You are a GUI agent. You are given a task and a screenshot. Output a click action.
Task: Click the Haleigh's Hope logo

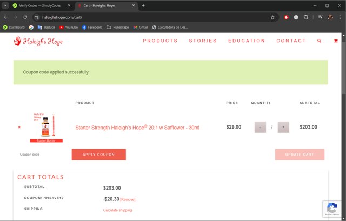pos(38,41)
